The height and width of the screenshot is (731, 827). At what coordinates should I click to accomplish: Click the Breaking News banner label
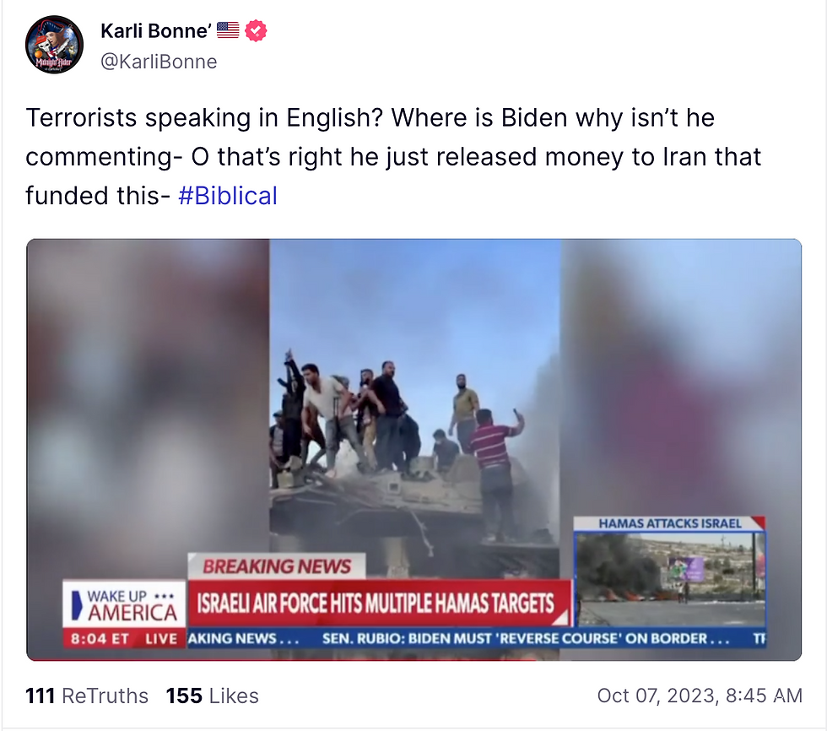pos(277,566)
